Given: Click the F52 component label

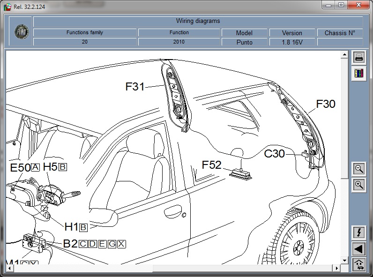Looking at the screenshot, I should (211, 165).
